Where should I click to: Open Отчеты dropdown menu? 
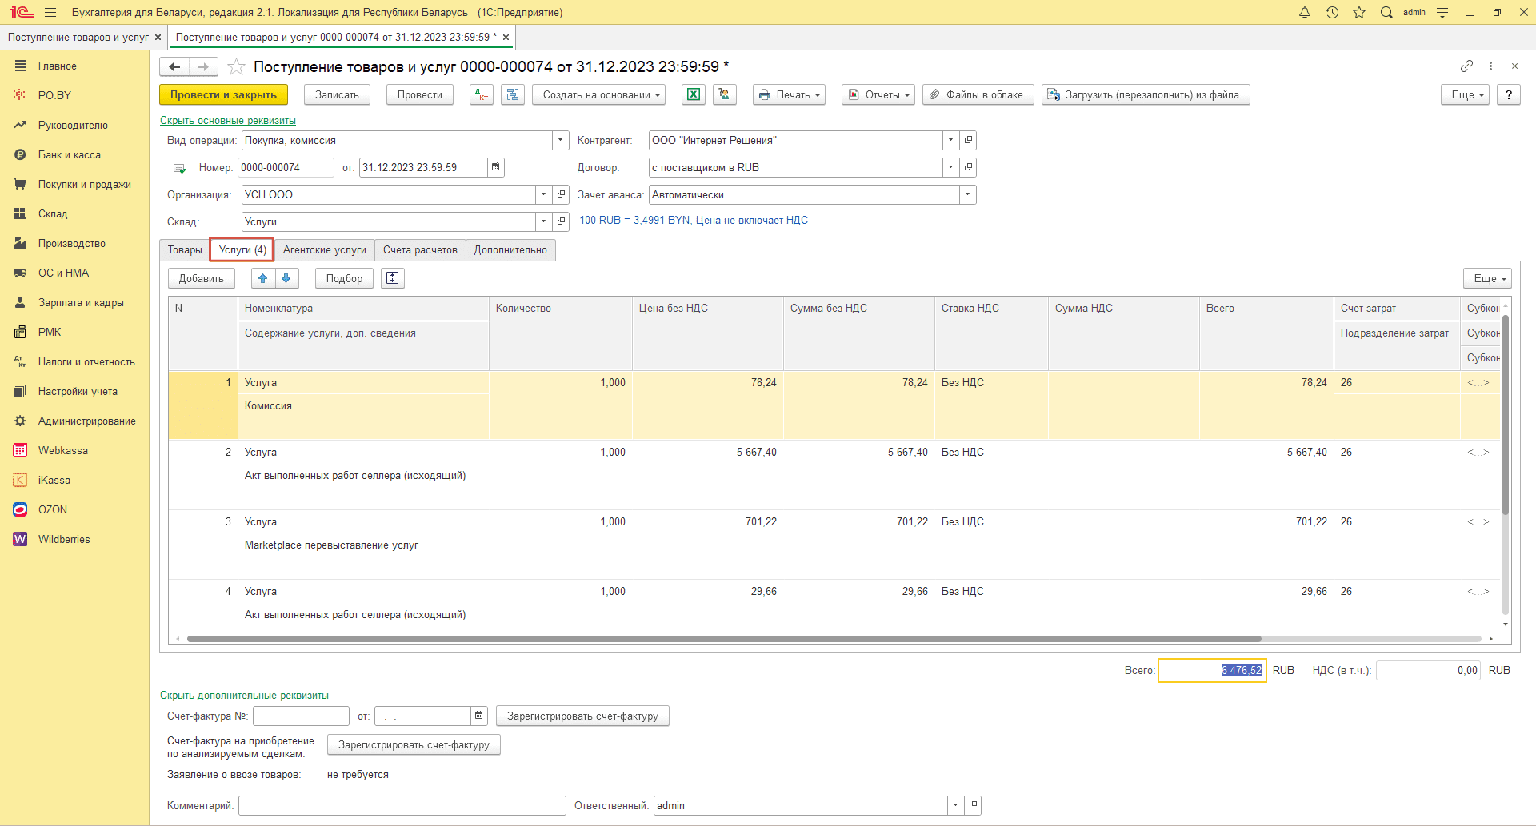point(878,94)
